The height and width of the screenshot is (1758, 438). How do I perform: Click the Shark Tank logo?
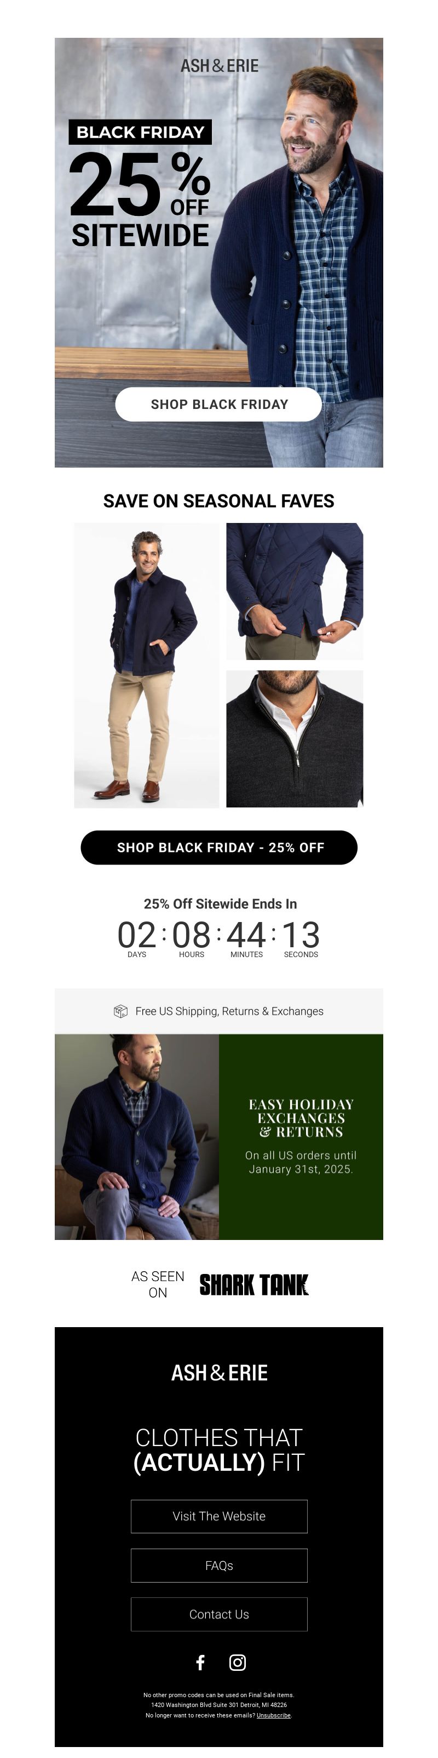[x=254, y=1284]
